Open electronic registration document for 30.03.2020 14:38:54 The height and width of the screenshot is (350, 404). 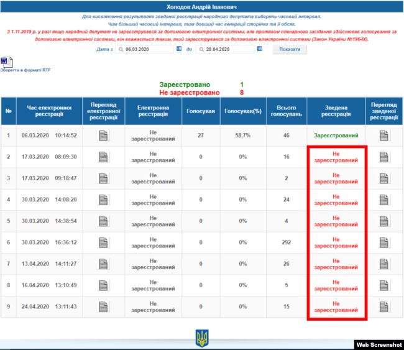coord(103,221)
